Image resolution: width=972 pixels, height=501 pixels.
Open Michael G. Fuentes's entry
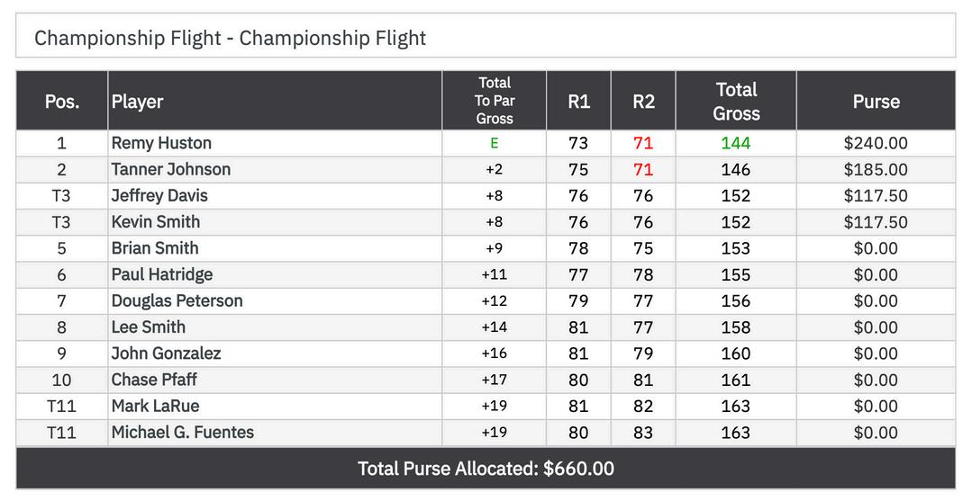pos(182,432)
